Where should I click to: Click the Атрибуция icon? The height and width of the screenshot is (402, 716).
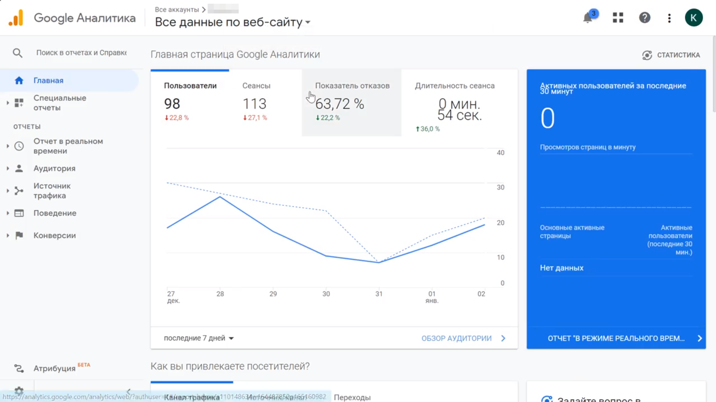(19, 368)
